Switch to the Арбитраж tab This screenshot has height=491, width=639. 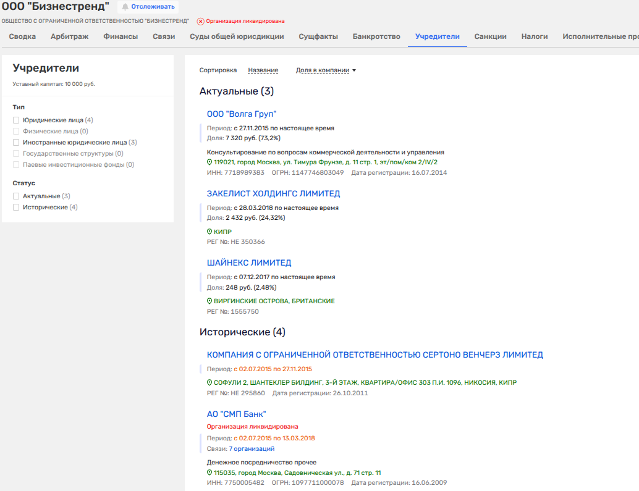[69, 36]
